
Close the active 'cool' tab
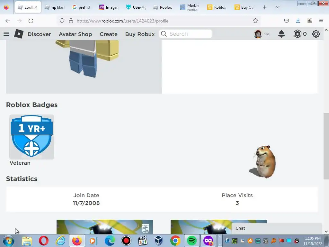point(36,7)
